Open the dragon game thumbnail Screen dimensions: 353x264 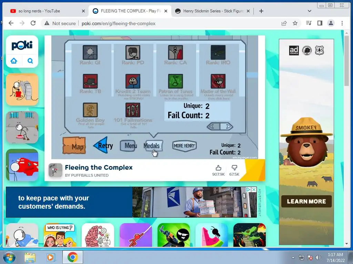pos(250,235)
